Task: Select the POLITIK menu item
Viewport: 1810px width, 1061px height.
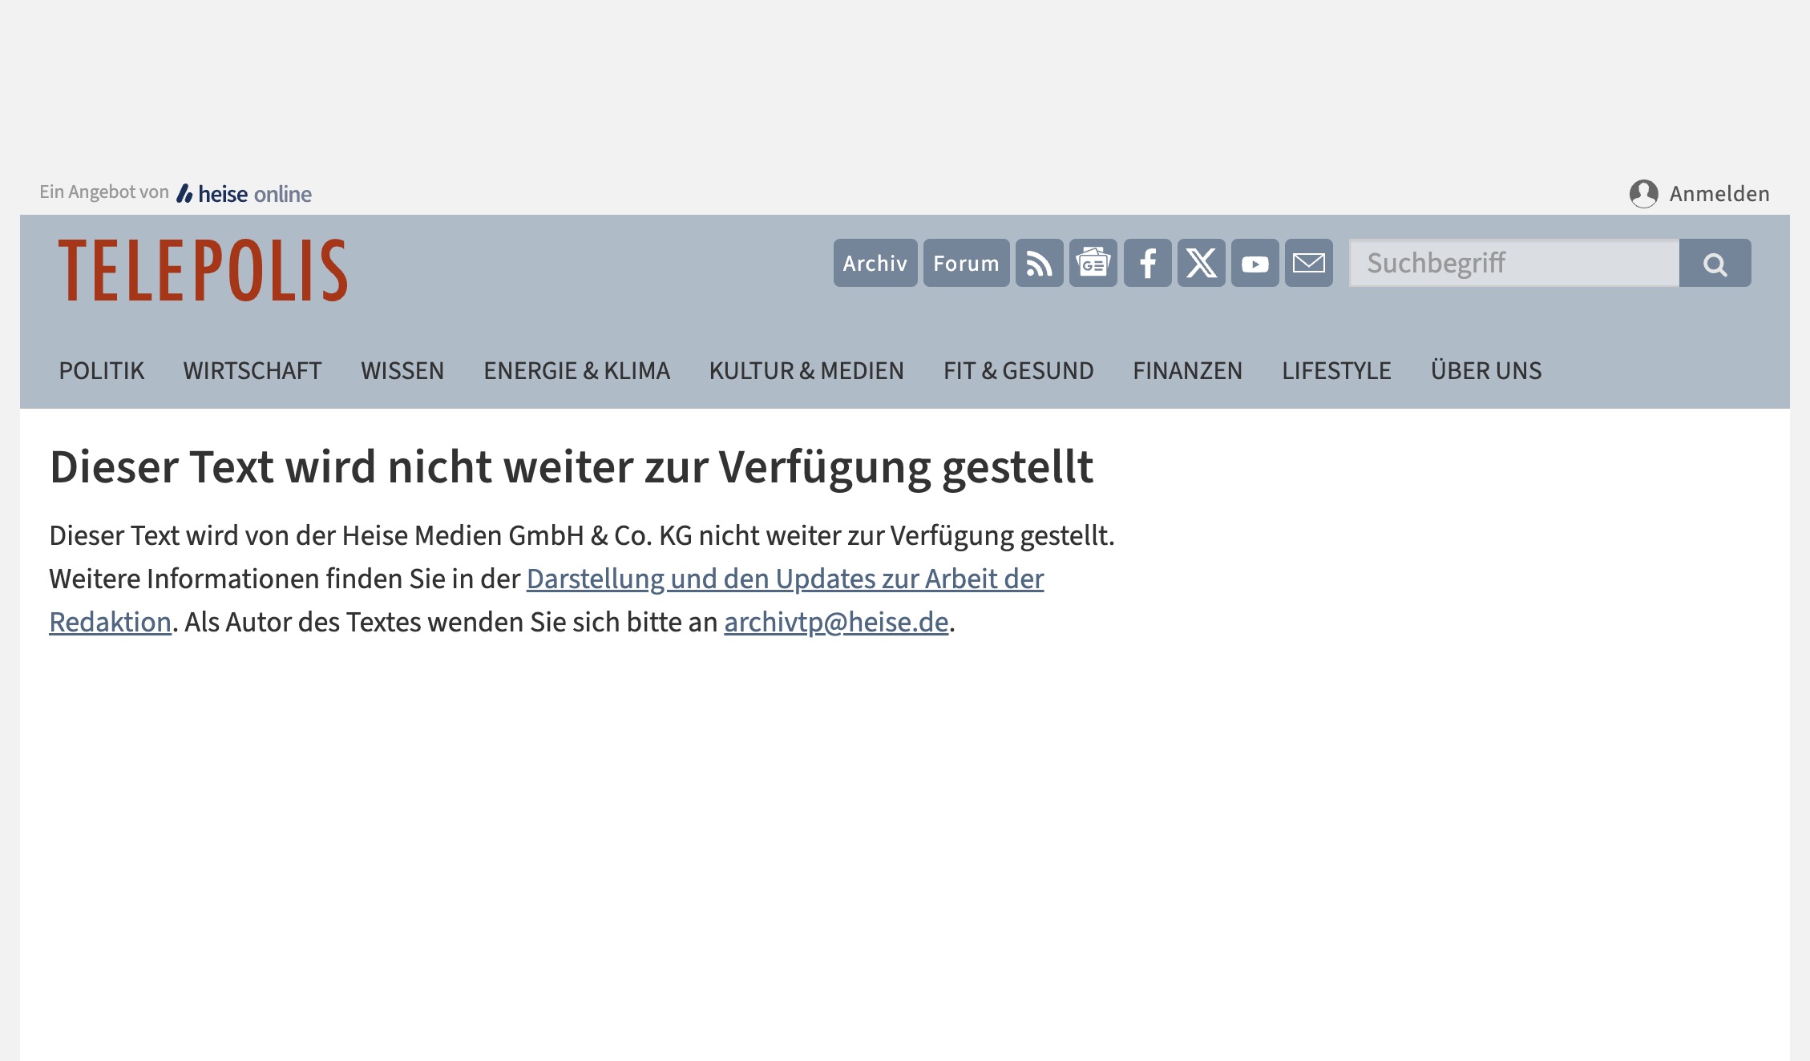Action: (102, 371)
